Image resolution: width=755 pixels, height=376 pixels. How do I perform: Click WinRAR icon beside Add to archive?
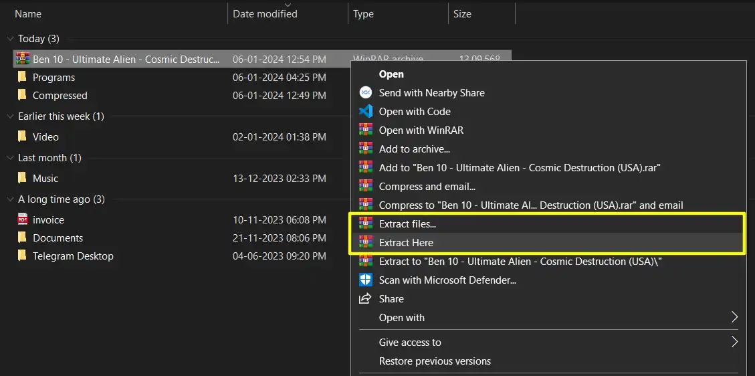[x=365, y=149]
